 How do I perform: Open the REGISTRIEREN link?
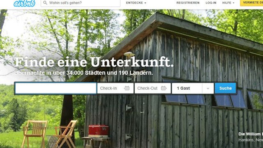coord(188,3)
